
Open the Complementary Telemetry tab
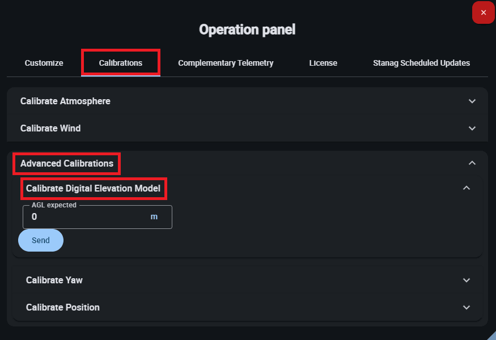pyautogui.click(x=226, y=63)
